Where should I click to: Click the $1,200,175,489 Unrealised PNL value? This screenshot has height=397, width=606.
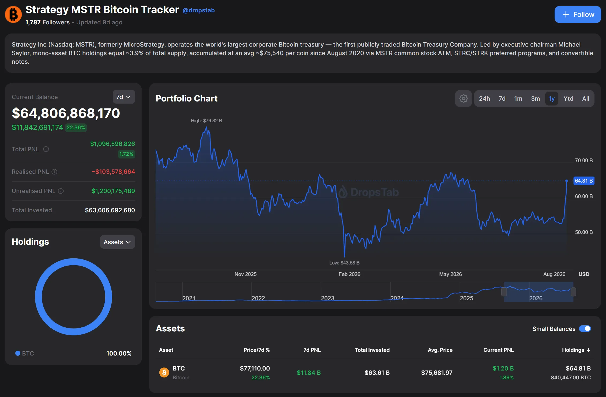click(x=113, y=191)
